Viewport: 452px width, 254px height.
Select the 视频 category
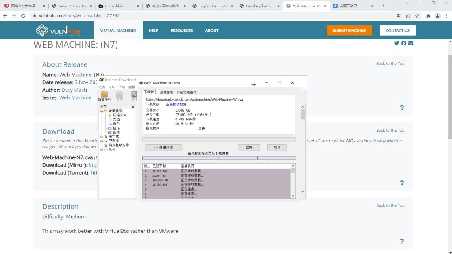[x=116, y=132]
